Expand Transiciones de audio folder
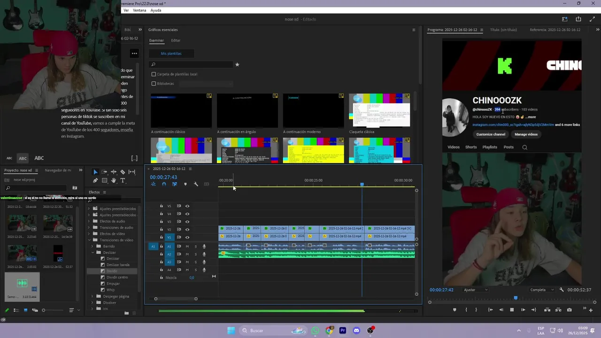Screen dimensions: 601x338 coord(90,228)
